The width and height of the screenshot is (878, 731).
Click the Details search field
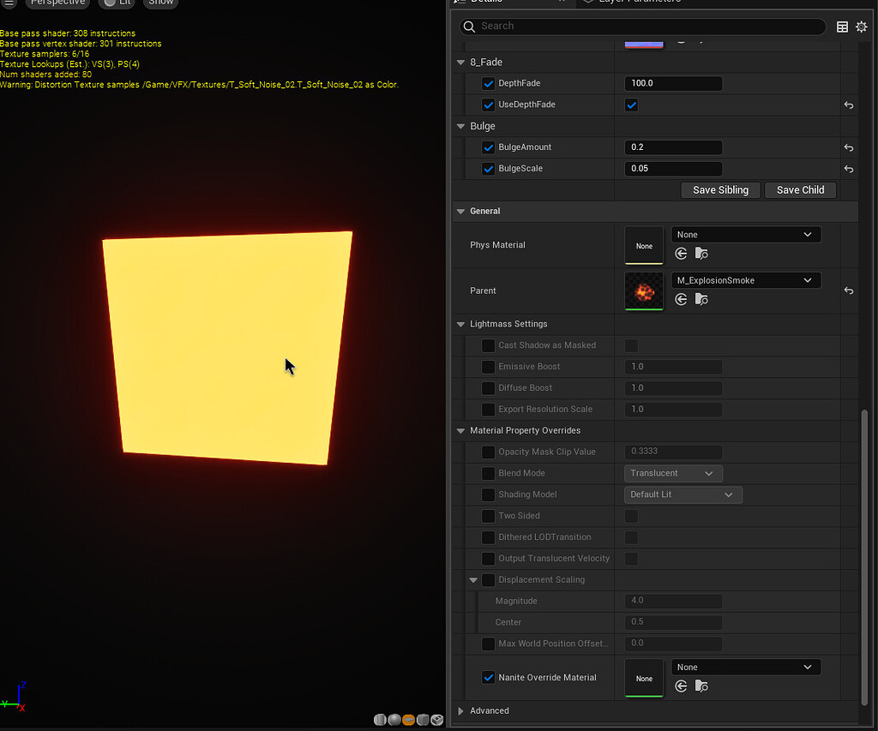tap(641, 27)
